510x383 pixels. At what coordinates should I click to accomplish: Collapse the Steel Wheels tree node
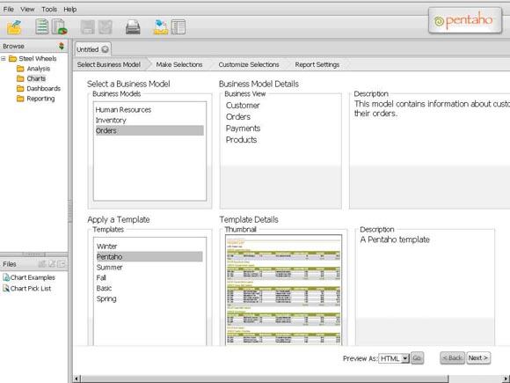[4, 59]
